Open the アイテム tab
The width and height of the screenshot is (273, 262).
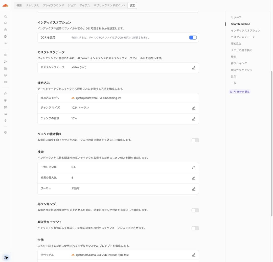coord(84,5)
